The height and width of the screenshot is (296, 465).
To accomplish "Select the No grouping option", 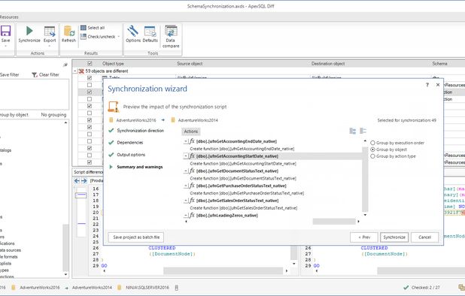I will [53, 115].
